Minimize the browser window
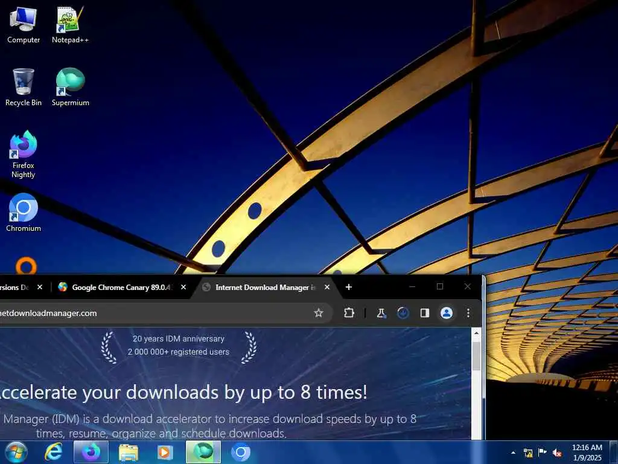Screen dimensions: 618x464 click(x=412, y=287)
